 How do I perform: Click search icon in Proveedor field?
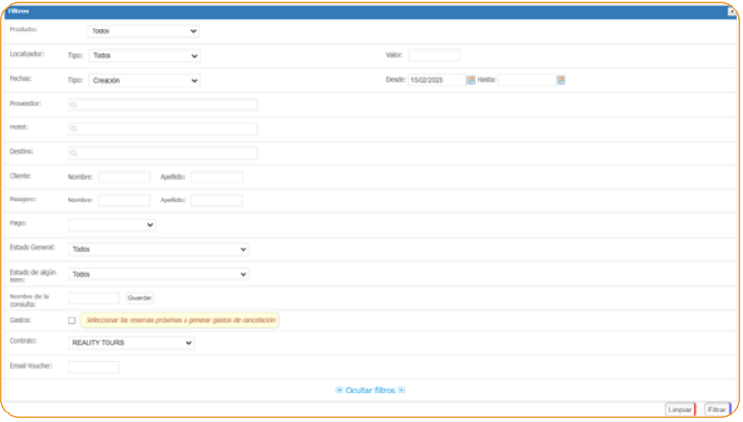[x=74, y=105]
